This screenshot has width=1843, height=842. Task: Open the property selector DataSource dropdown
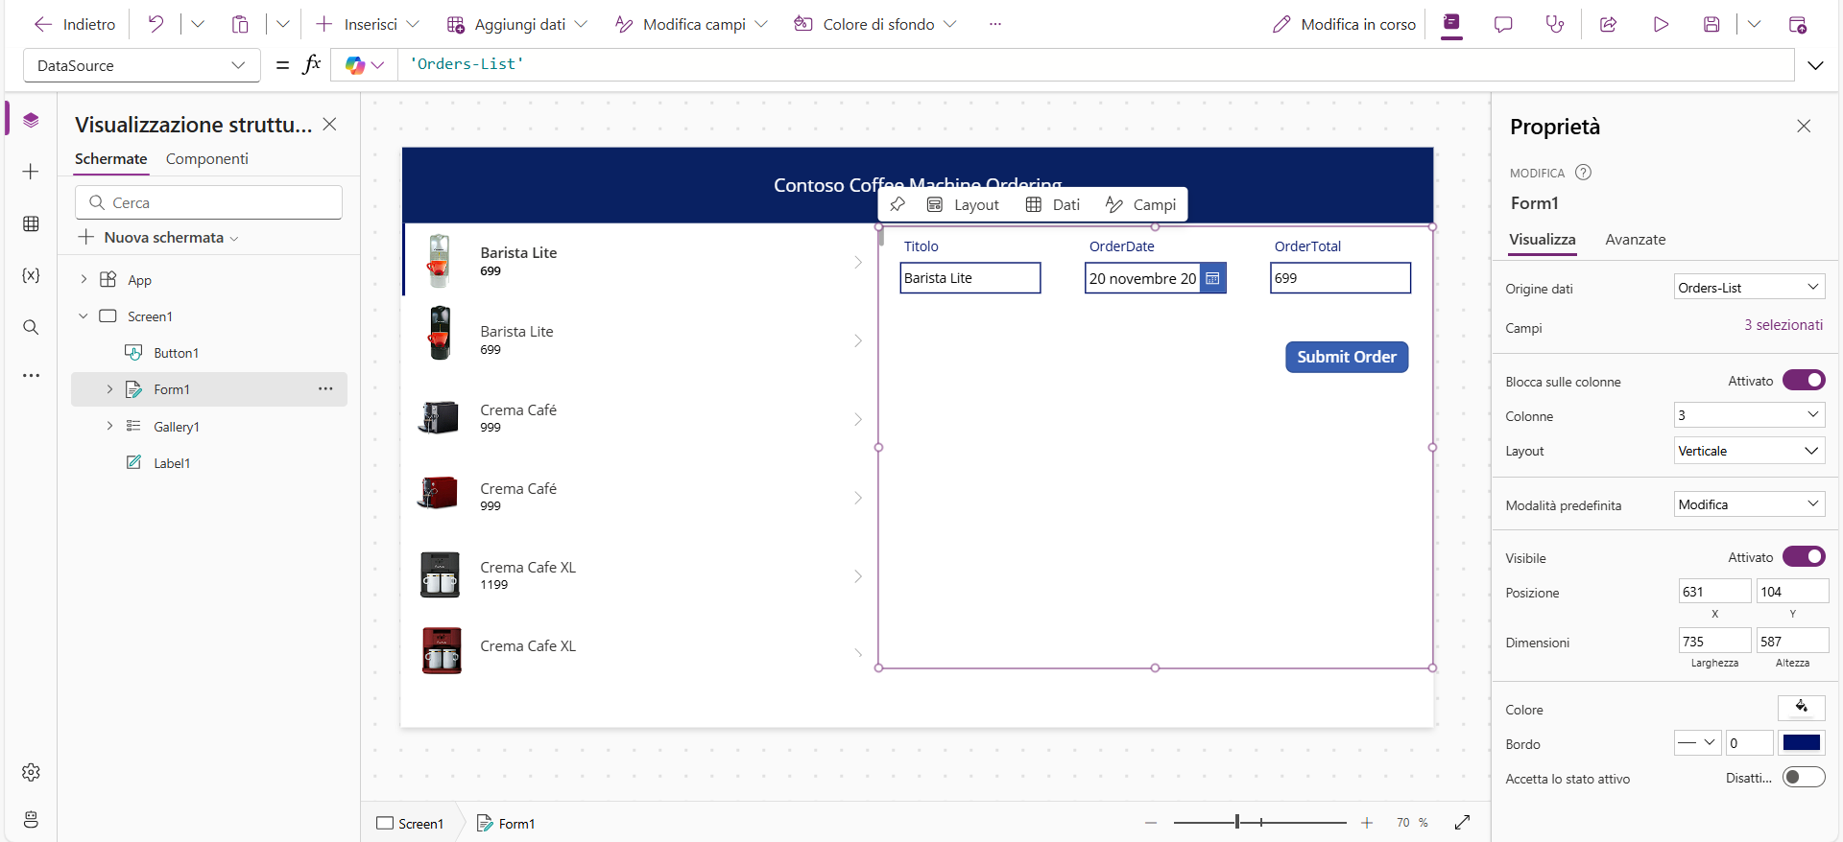141,65
